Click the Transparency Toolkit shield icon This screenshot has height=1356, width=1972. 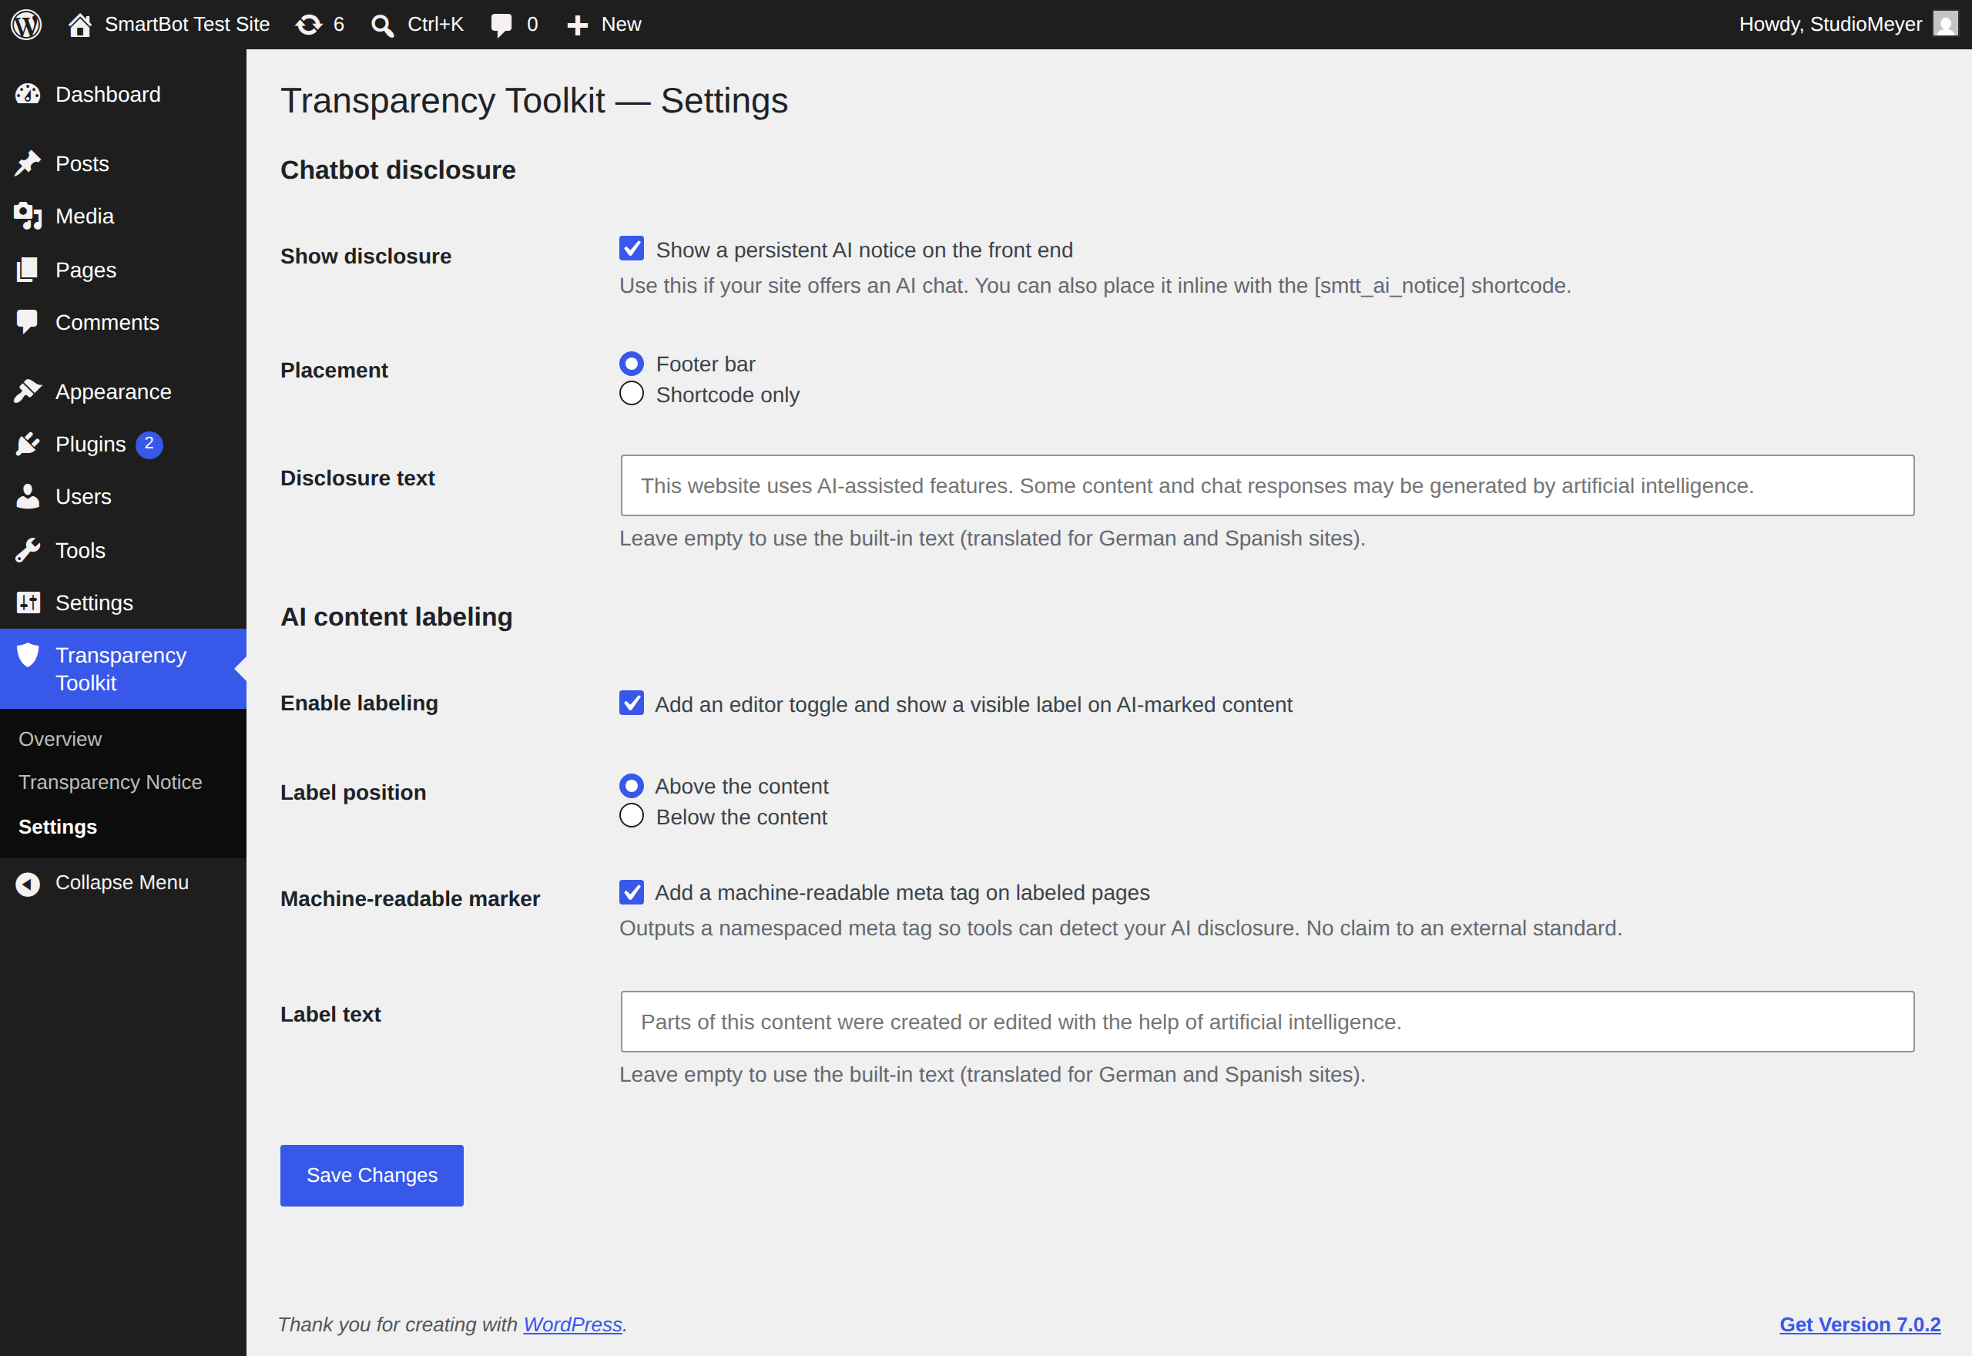(x=28, y=655)
